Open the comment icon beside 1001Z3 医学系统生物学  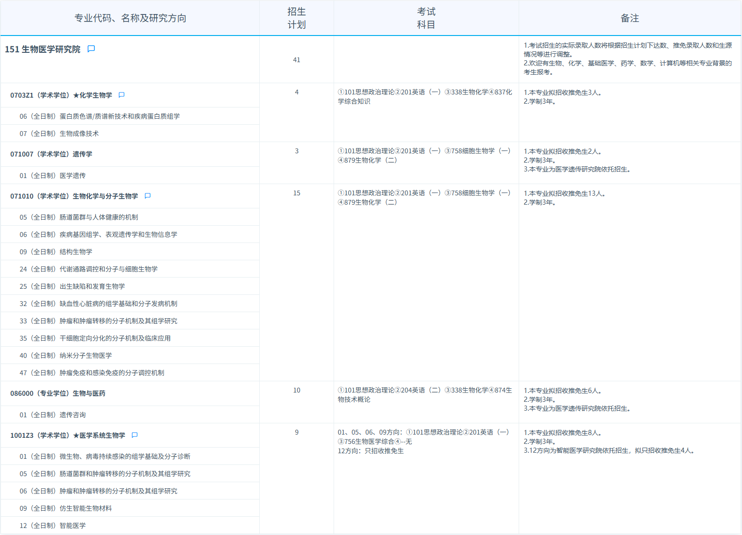135,435
